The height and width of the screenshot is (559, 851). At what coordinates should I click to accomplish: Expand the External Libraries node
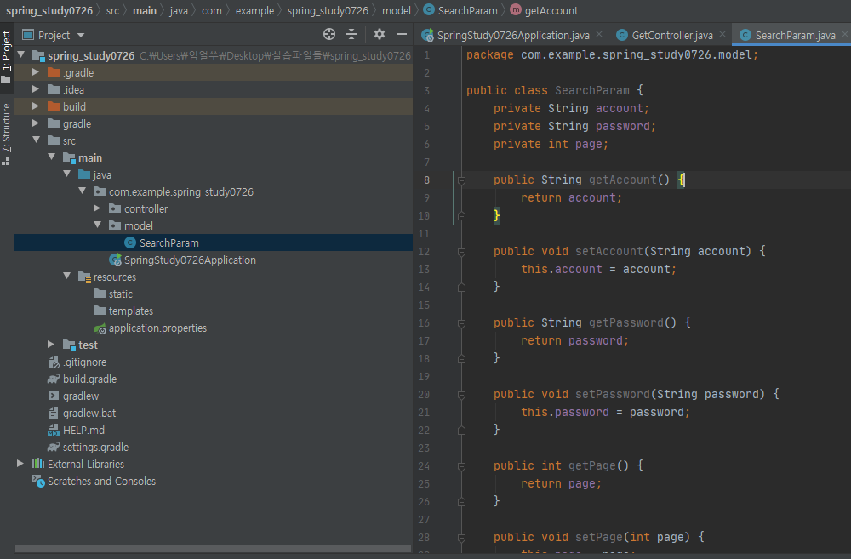click(x=21, y=464)
